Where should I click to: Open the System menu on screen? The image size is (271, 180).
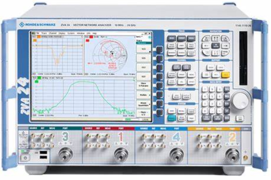[x=71, y=33]
